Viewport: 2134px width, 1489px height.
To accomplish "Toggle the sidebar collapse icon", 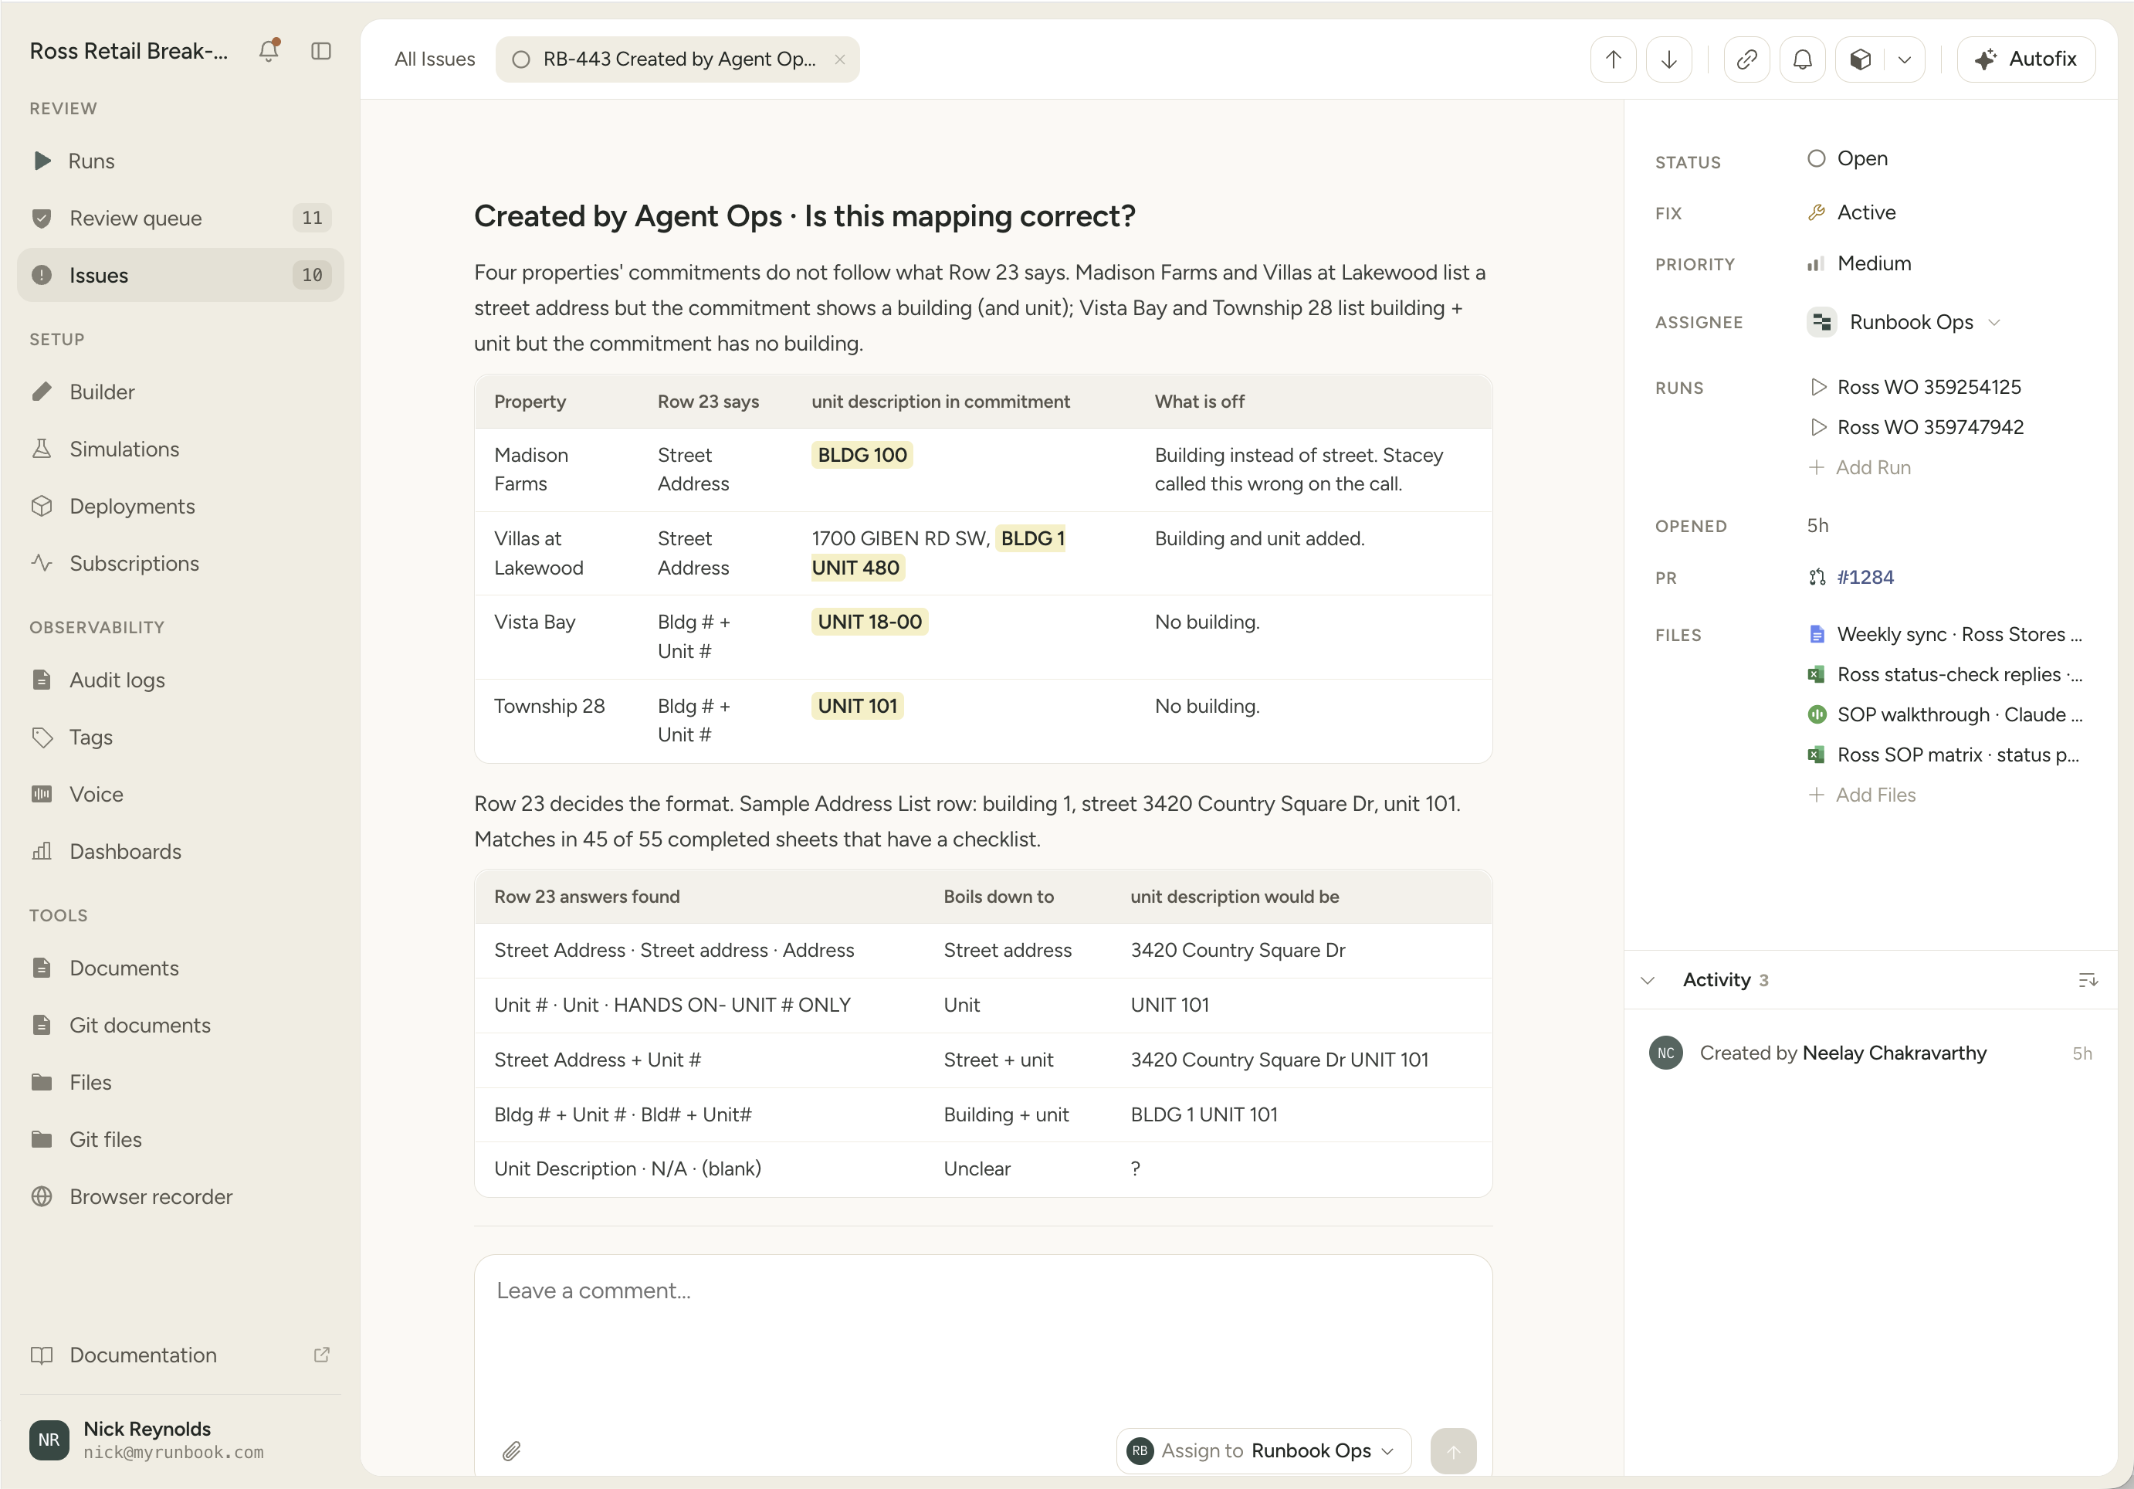I will pos(320,51).
